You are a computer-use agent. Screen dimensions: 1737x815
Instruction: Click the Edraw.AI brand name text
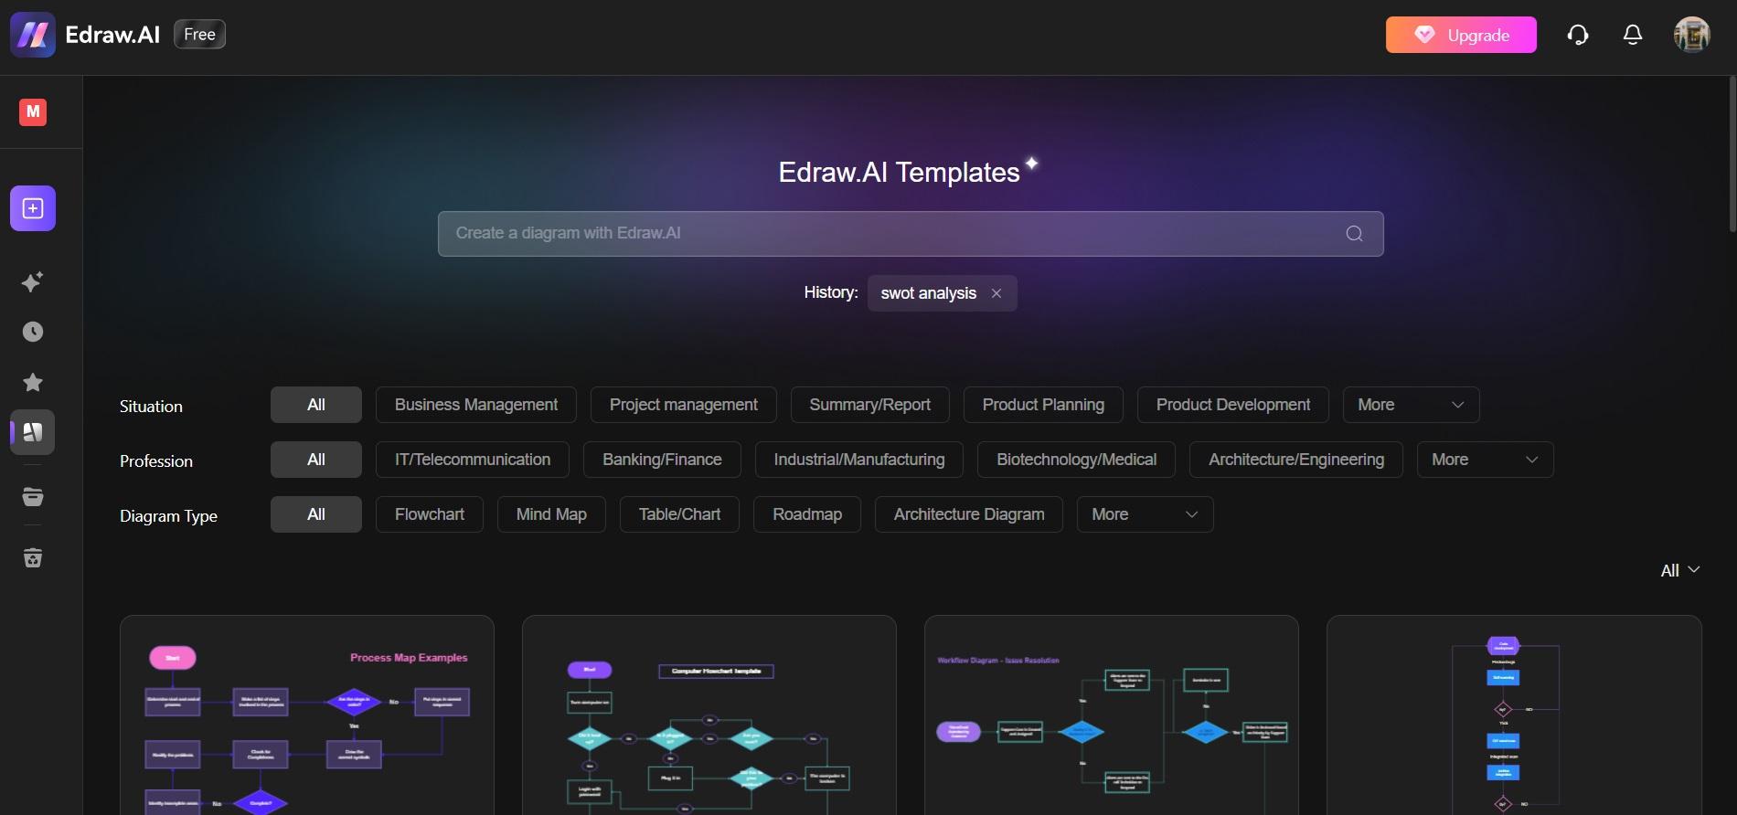coord(112,35)
